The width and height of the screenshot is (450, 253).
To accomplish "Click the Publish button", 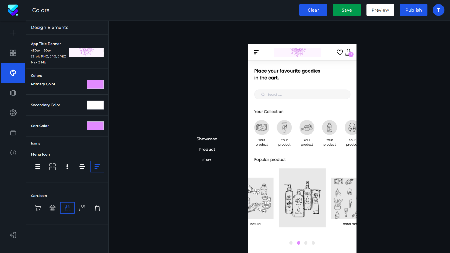I will 413,10.
